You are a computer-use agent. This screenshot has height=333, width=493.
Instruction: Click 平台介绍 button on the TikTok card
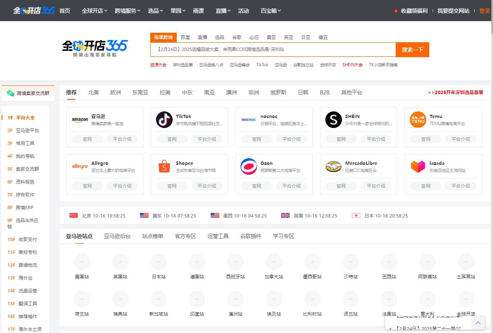(x=207, y=139)
